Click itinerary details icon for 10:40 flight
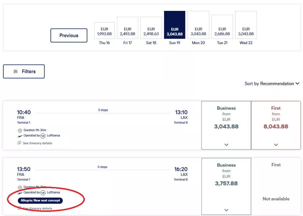 tap(19, 143)
